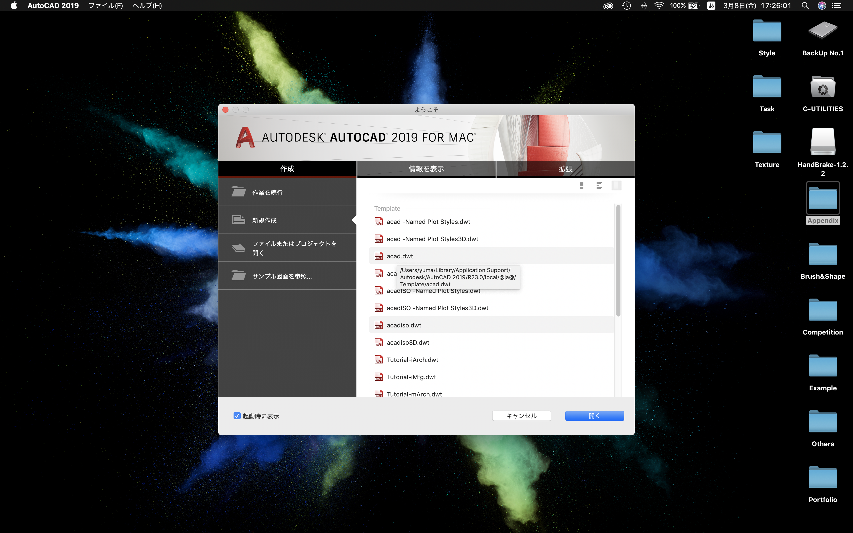Open the ヘルプ(H) menu
The width and height of the screenshot is (853, 533).
[x=147, y=6]
